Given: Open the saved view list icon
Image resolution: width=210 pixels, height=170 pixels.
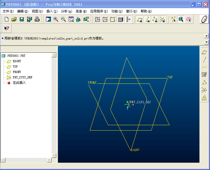Looking at the screenshot, I should point(86,19).
